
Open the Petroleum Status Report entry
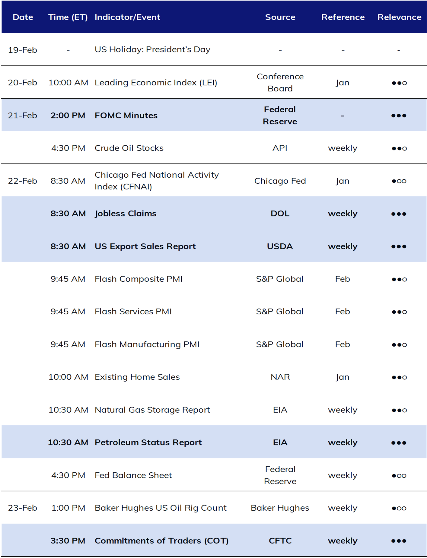tap(148, 442)
